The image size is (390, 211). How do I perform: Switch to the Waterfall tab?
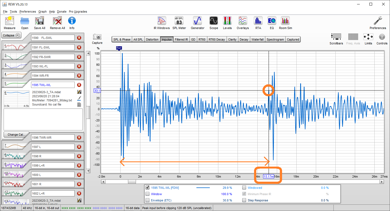coord(258,39)
